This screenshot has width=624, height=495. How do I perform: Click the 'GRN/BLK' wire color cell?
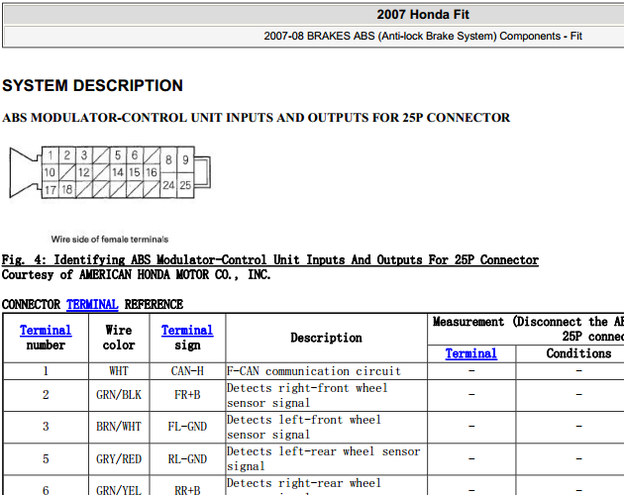coord(119,395)
